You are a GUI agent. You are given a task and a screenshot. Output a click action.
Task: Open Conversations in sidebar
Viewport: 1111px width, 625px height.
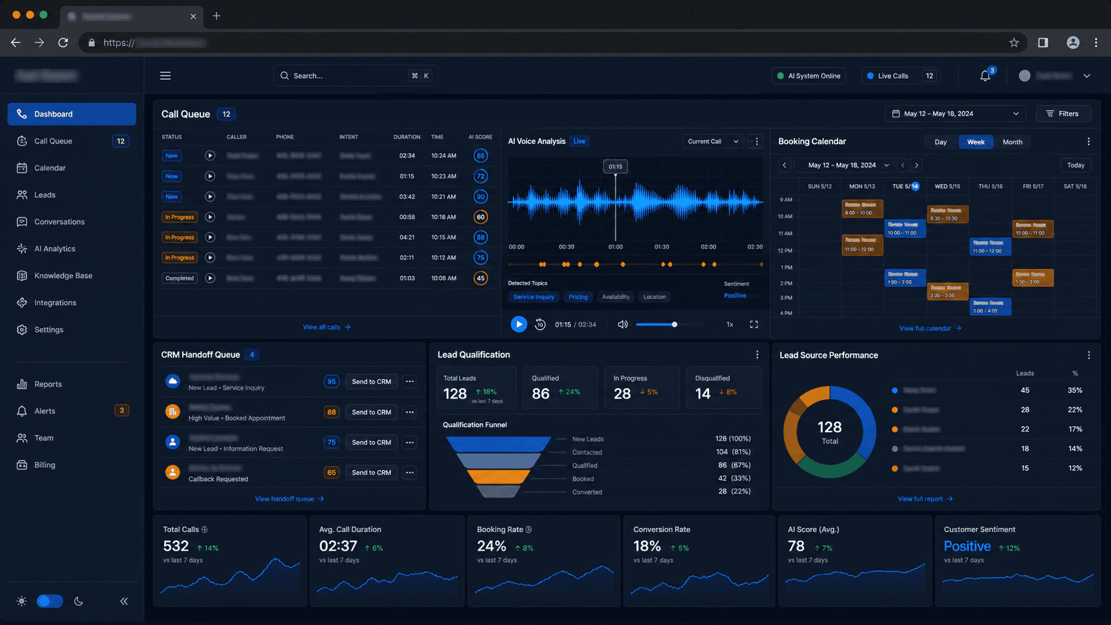pos(72,222)
